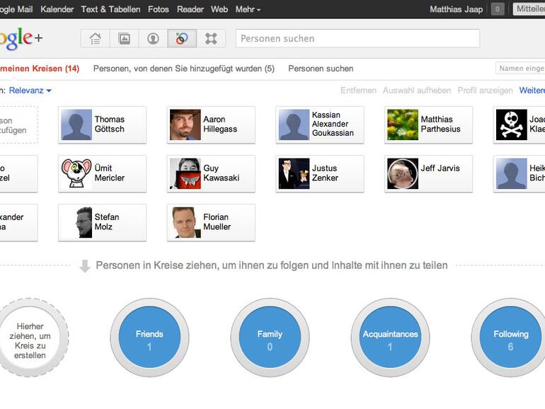Open the Profile toolbar icon
This screenshot has width=545, height=409.
click(x=153, y=39)
